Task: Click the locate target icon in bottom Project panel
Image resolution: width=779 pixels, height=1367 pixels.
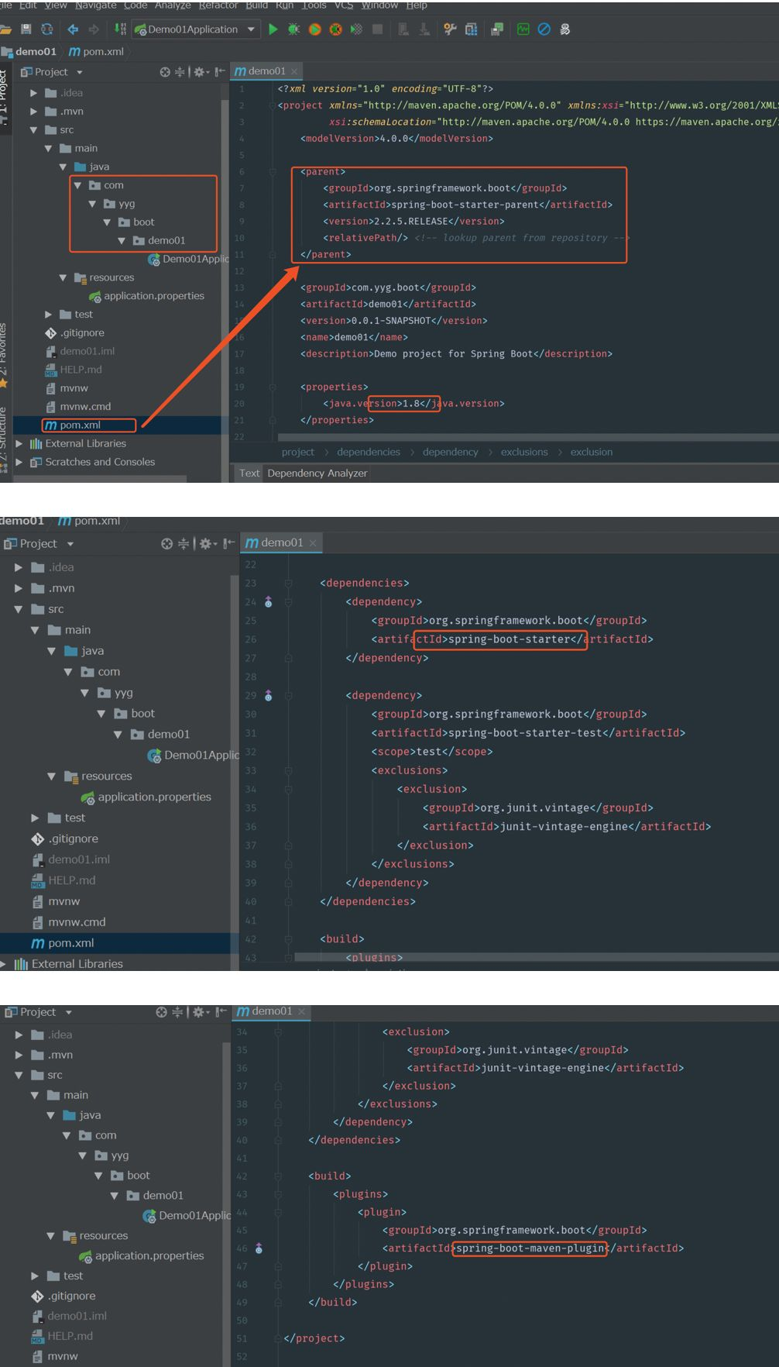Action: pos(161,1012)
